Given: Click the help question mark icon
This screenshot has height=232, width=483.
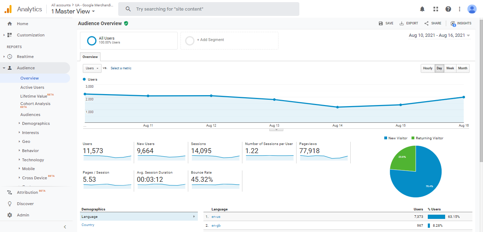Looking at the screenshot, I should [448, 9].
